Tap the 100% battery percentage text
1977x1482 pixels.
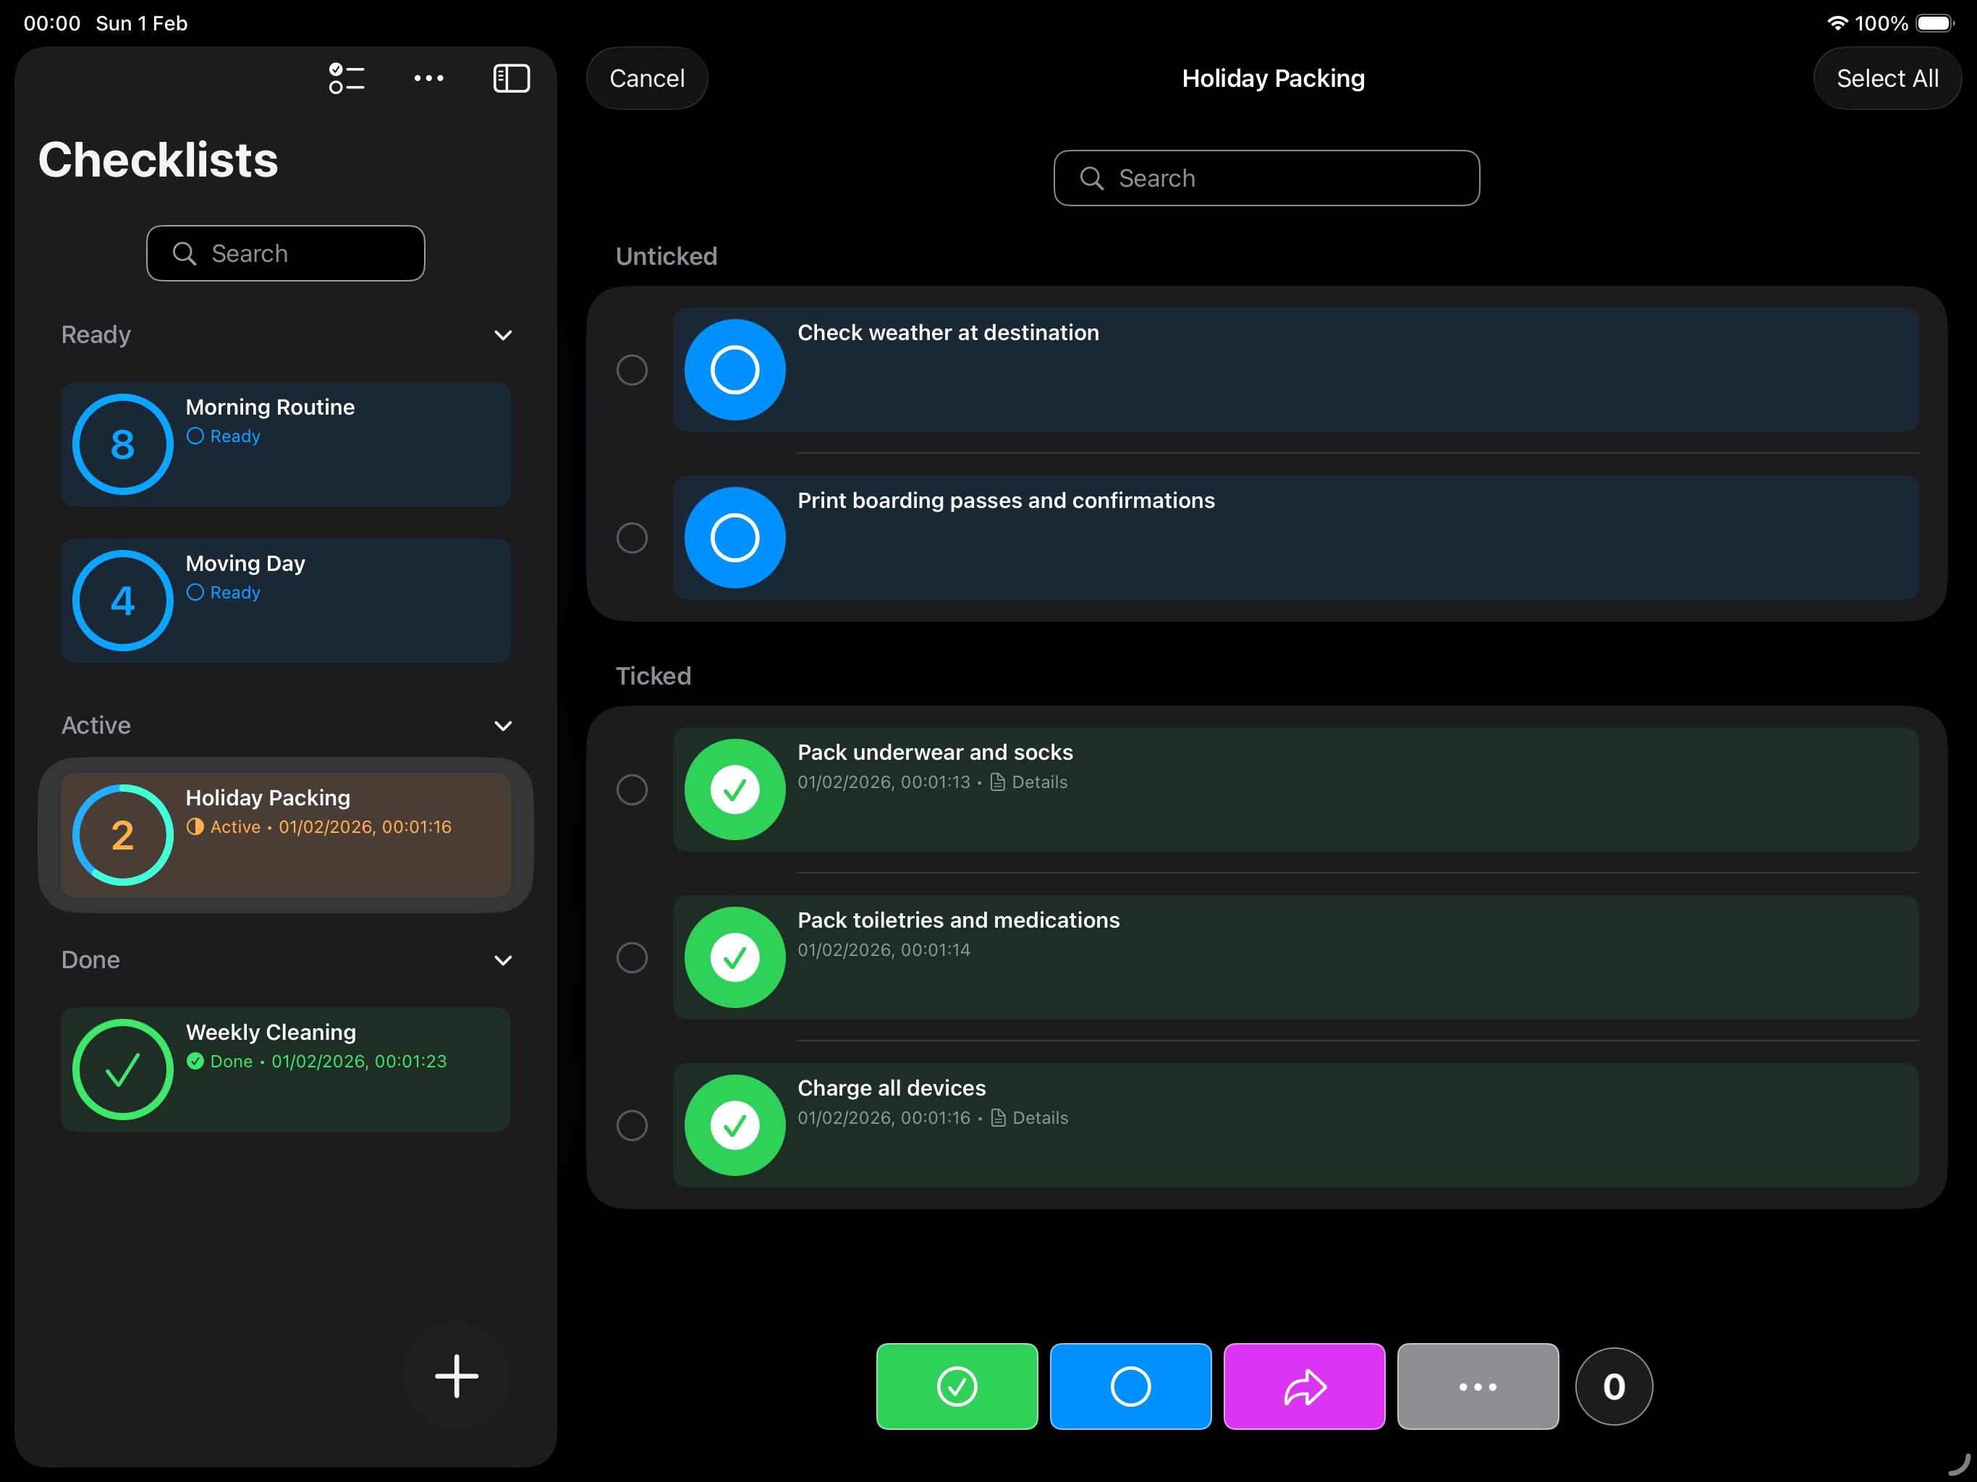point(1881,23)
